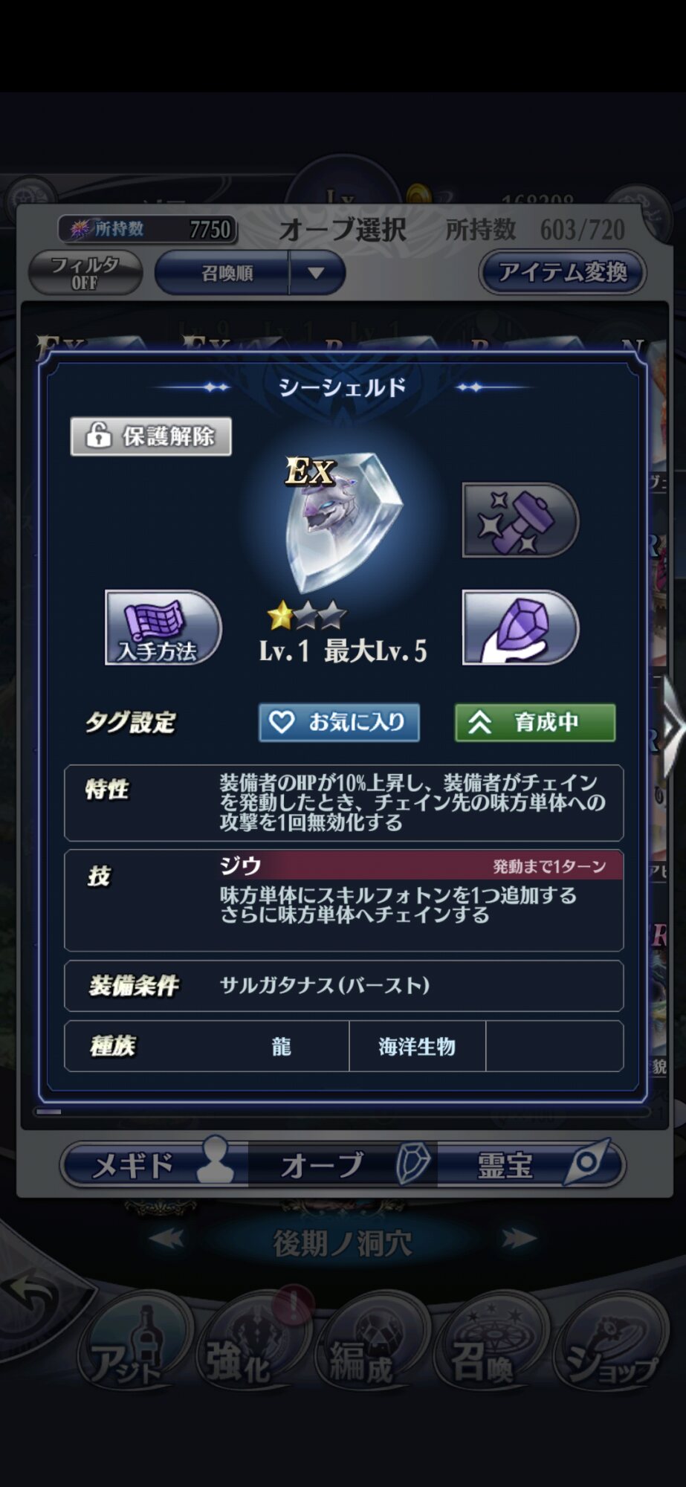Tap the hammer enhance icon
Image resolution: width=686 pixels, height=1487 pixels.
coord(520,520)
